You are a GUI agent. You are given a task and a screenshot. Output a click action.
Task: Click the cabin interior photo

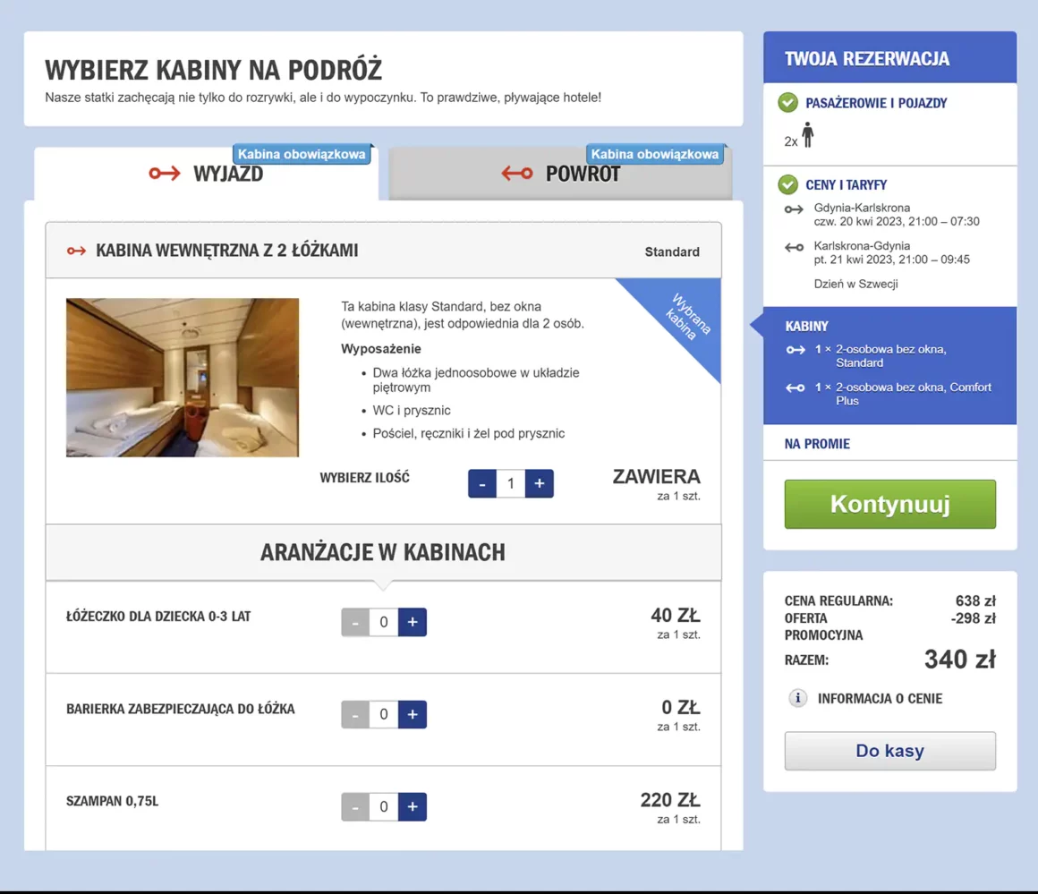pos(182,377)
